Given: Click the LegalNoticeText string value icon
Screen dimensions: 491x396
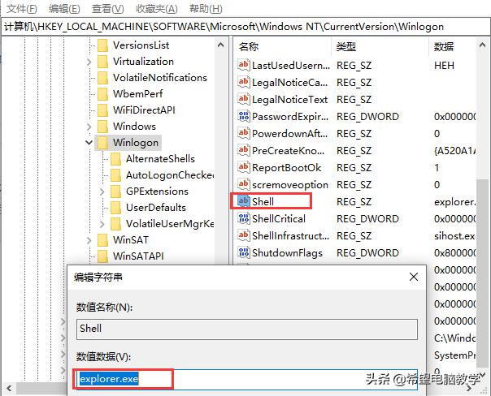Looking at the screenshot, I should [x=244, y=99].
